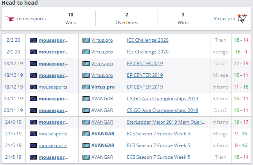Click mousesports team name in header
Viewport: 253px width, 165px height.
tap(31, 18)
